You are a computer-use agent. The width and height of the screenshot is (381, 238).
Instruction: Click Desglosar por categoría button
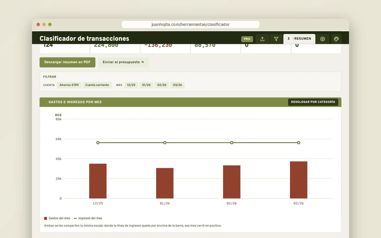pos(313,102)
